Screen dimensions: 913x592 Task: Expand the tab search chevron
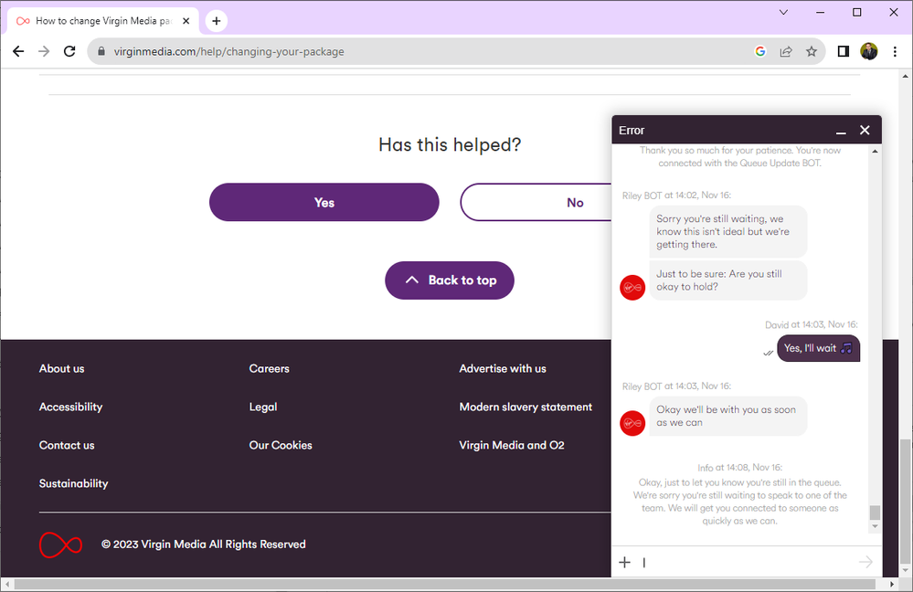pyautogui.click(x=783, y=12)
